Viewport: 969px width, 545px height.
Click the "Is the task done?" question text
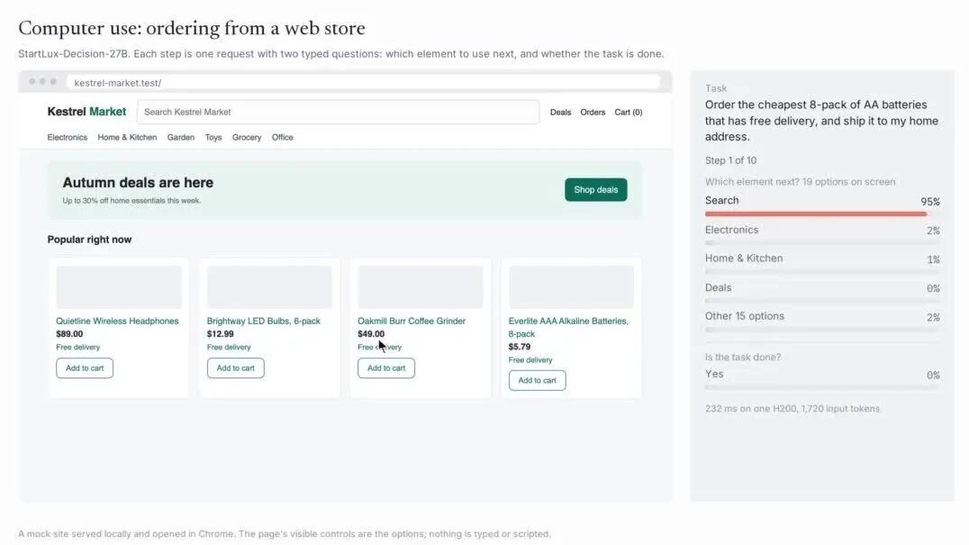743,357
